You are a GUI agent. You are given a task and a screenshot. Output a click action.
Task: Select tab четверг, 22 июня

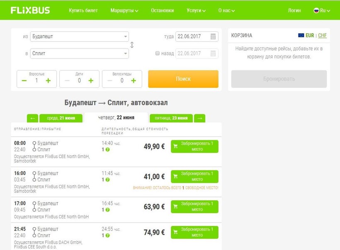116,117
